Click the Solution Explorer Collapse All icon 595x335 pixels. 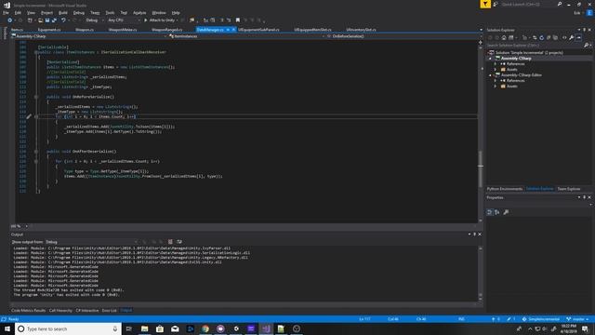click(549, 37)
